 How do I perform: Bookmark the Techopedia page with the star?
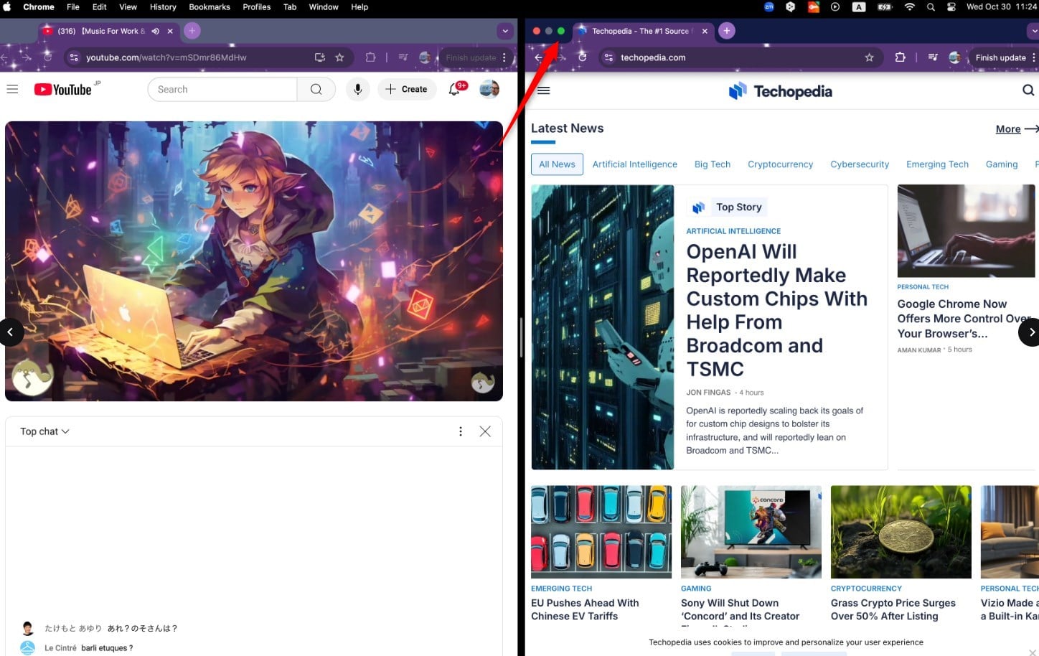click(x=869, y=57)
